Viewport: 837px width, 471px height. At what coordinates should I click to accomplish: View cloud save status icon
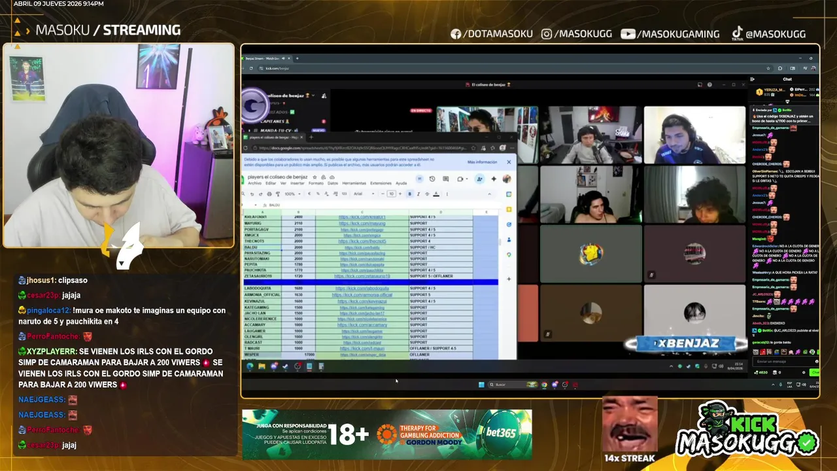pyautogui.click(x=332, y=177)
